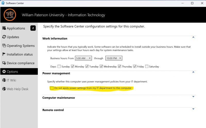Click the Operating Systems icon in sidebar
This screenshot has width=206, height=128.
4,46
